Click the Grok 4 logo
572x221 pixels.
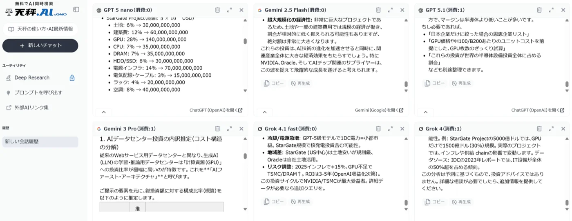(x=421, y=128)
